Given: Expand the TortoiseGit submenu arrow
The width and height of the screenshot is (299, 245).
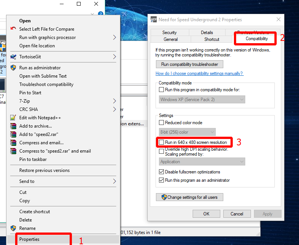Looking at the screenshot, I should pos(114,57).
